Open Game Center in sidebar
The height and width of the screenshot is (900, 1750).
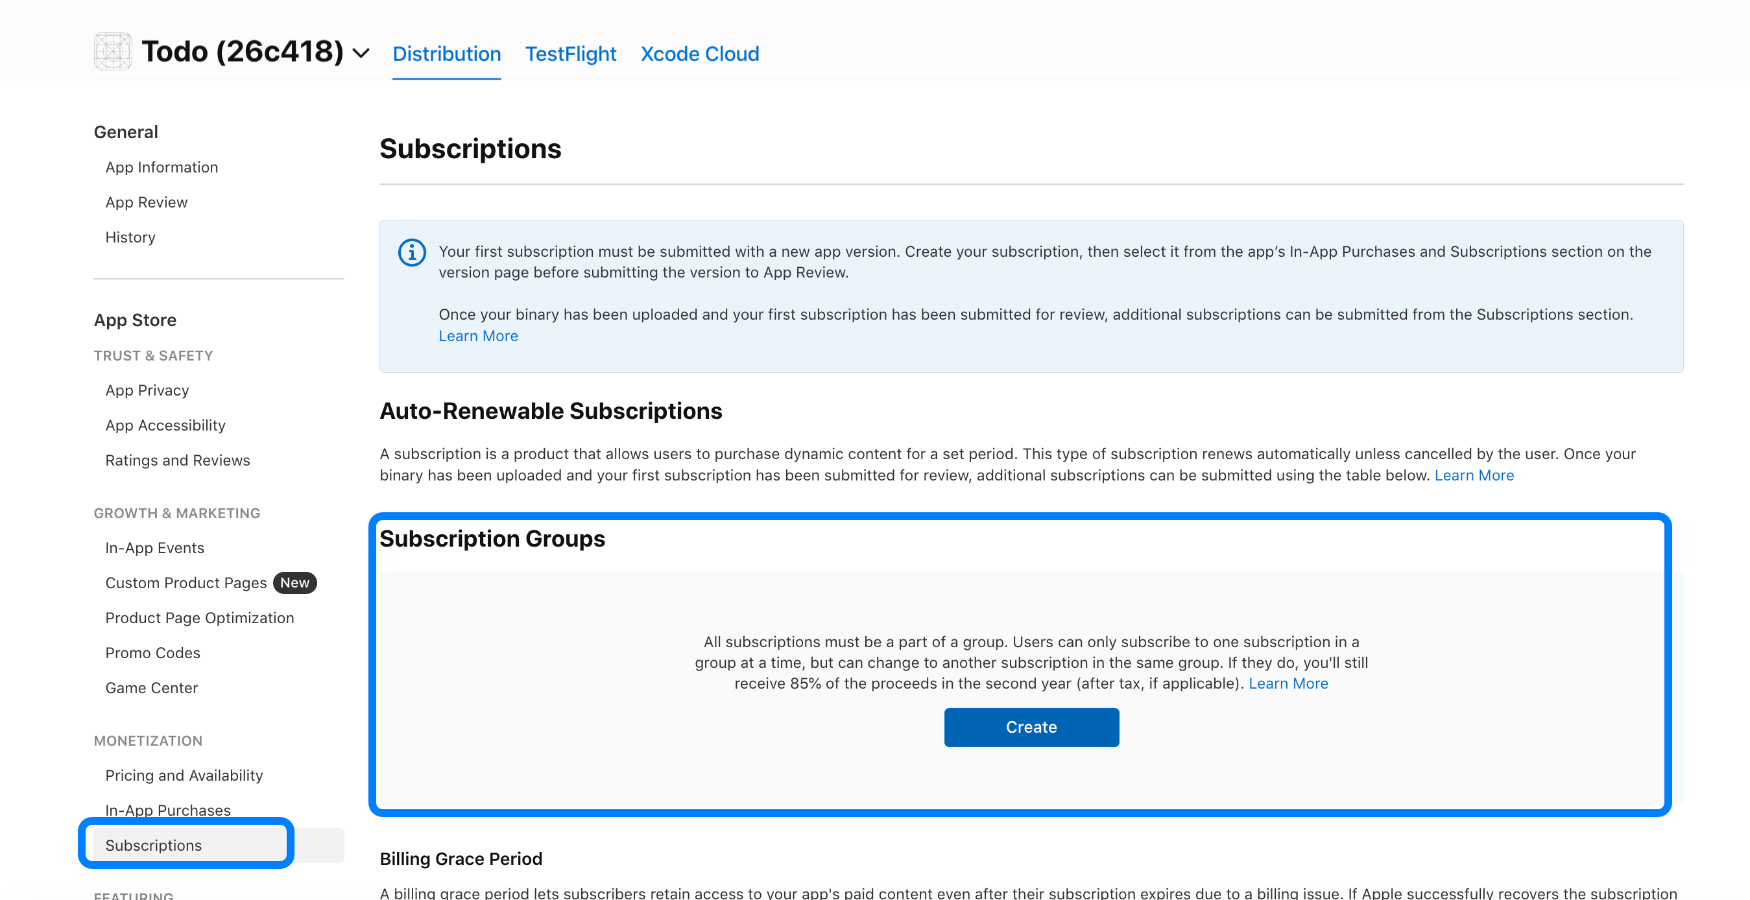(x=151, y=687)
